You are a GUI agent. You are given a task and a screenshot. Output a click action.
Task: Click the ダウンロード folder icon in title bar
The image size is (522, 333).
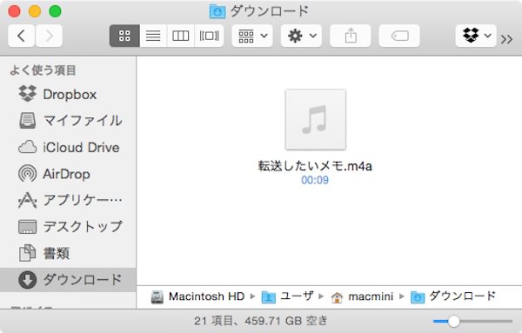click(217, 11)
